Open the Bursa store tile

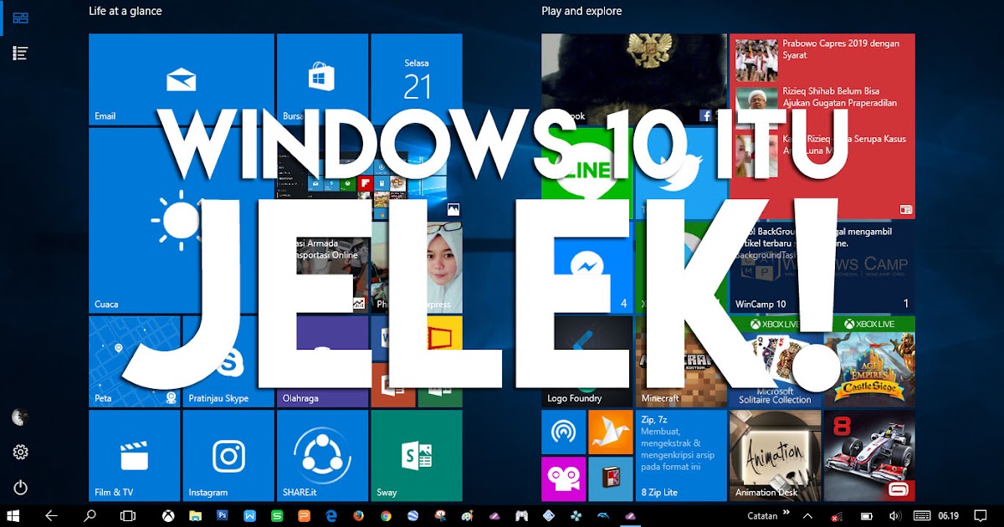322,79
